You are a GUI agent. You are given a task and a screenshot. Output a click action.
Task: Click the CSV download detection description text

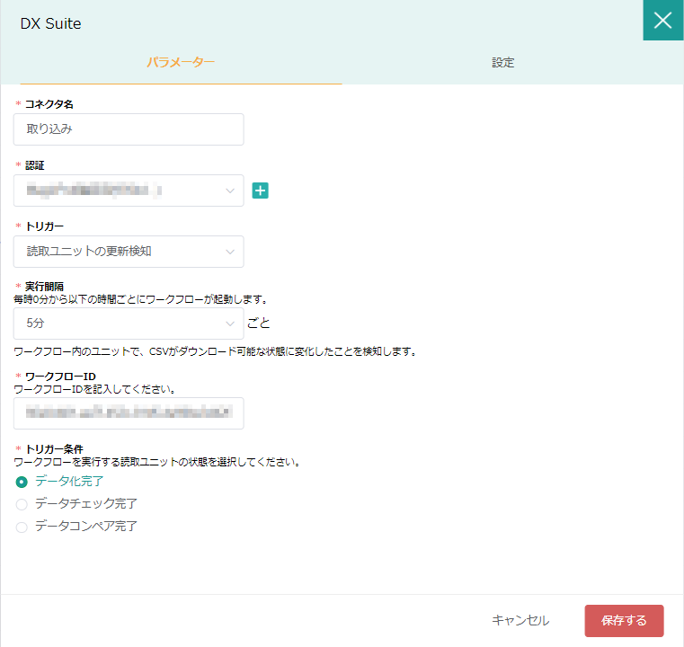(216, 351)
